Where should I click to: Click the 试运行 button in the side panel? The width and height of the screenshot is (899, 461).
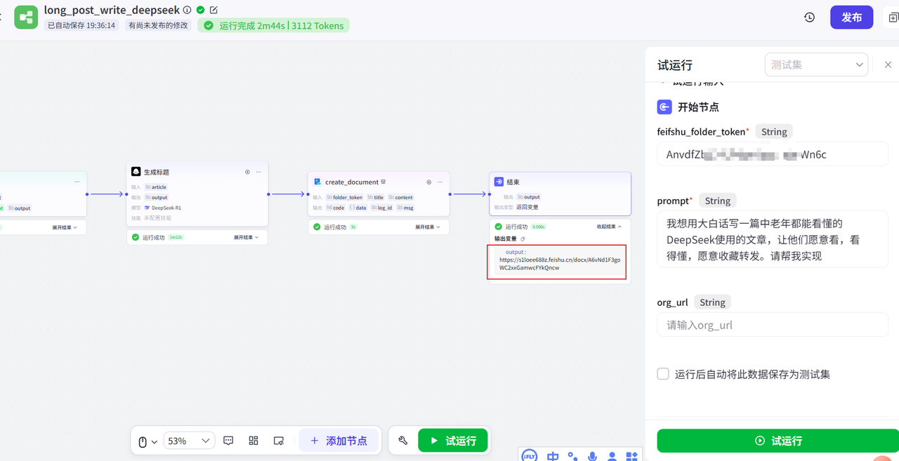click(777, 441)
